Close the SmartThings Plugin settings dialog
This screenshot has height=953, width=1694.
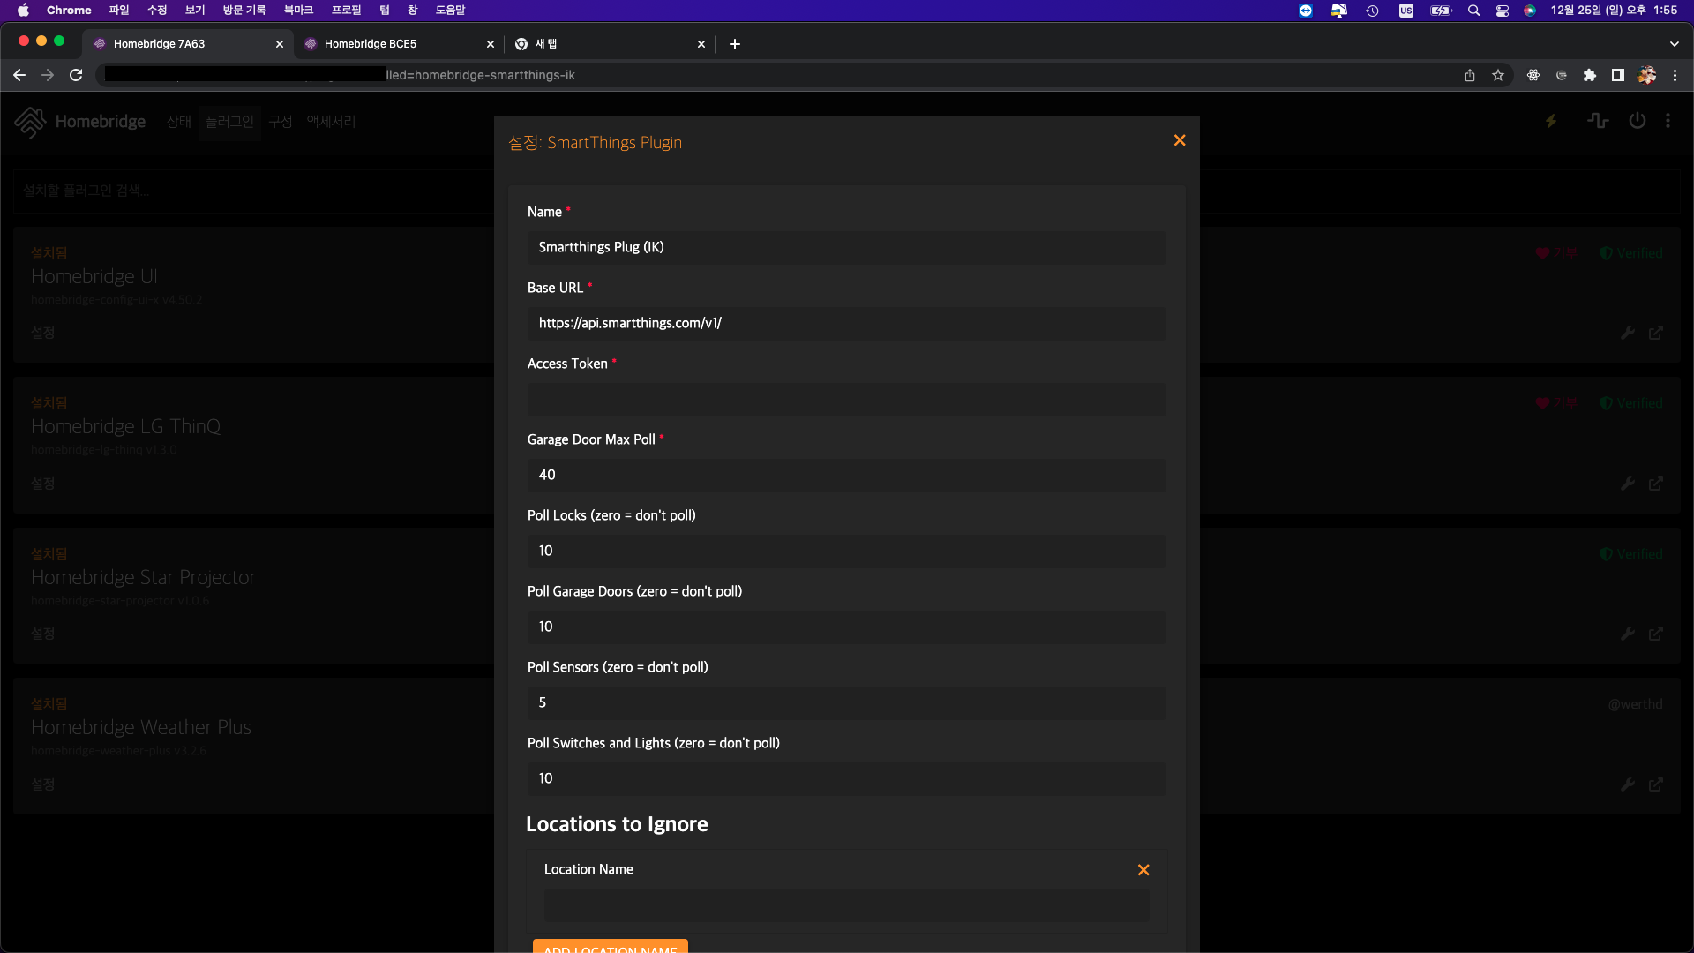(x=1180, y=141)
